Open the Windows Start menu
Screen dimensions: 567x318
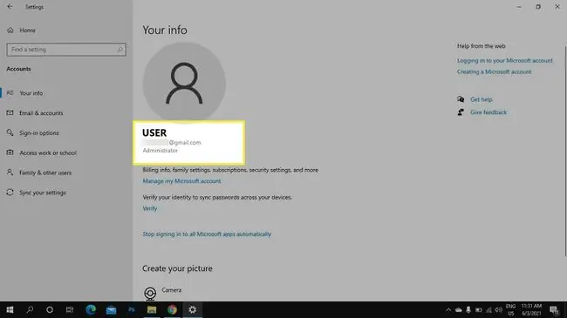point(10,309)
